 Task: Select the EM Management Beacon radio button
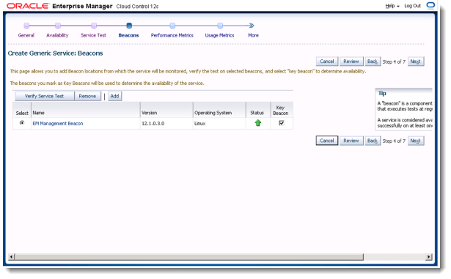[x=22, y=123]
